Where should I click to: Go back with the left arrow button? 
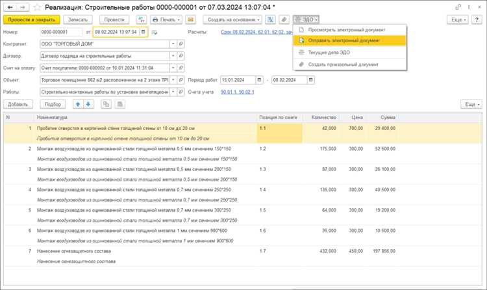10,7
